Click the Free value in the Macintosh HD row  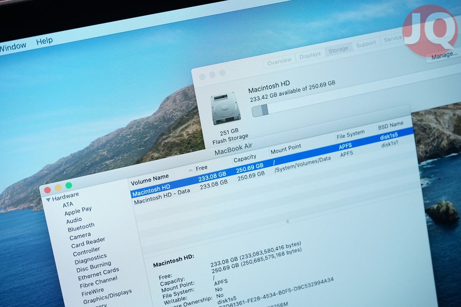click(x=212, y=177)
